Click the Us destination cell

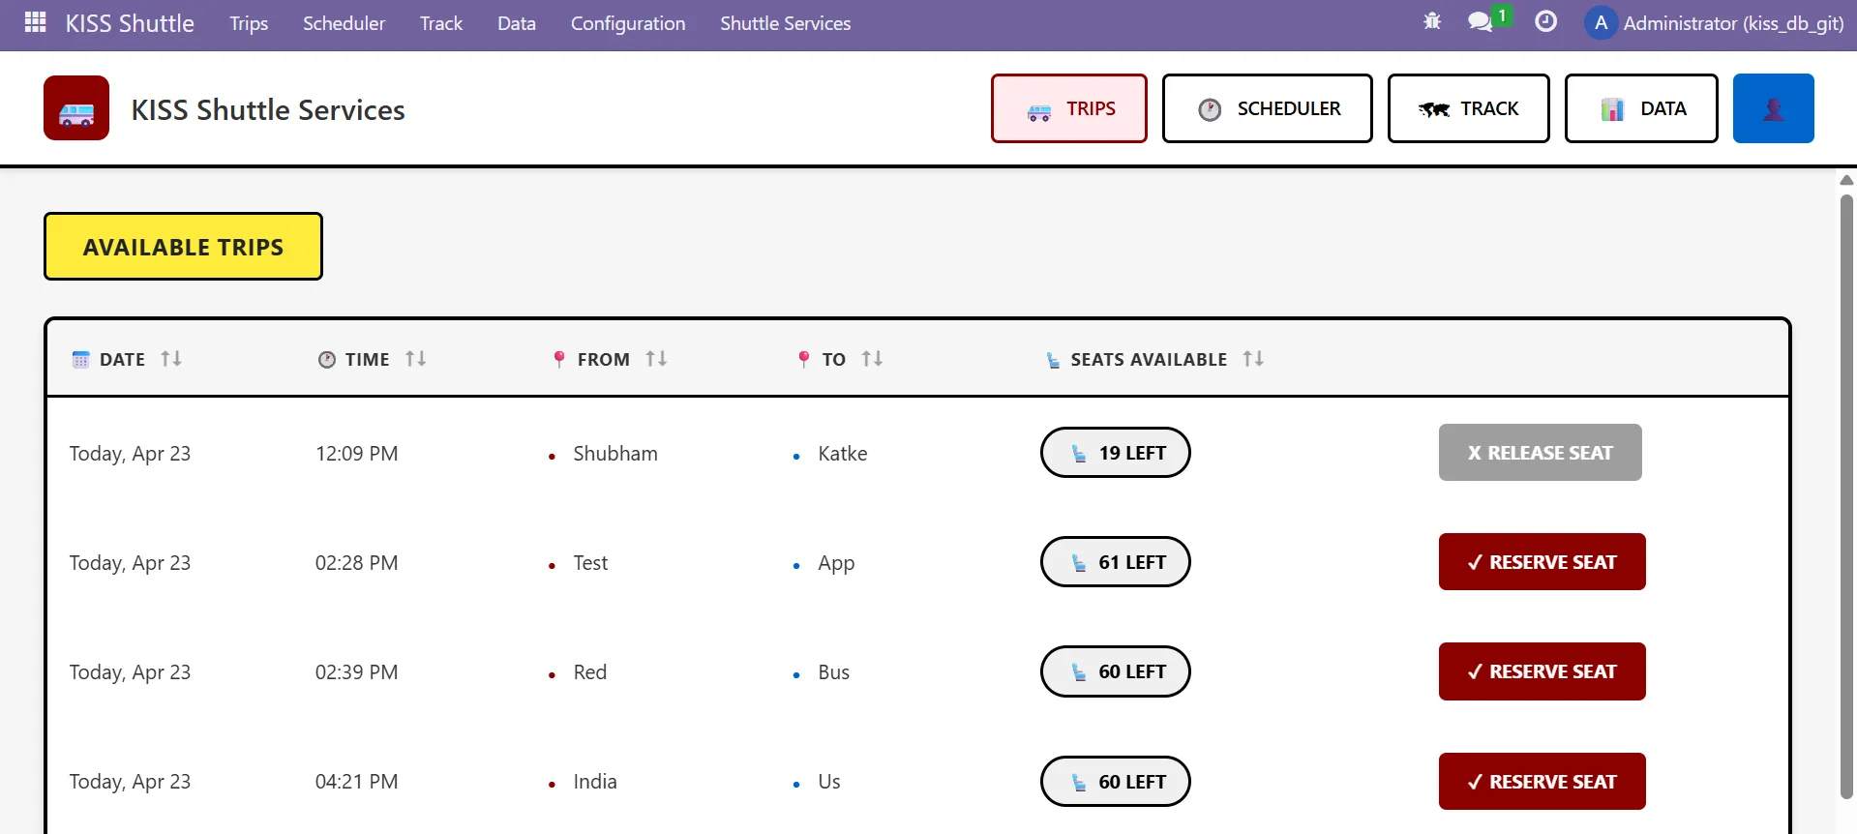coord(829,782)
